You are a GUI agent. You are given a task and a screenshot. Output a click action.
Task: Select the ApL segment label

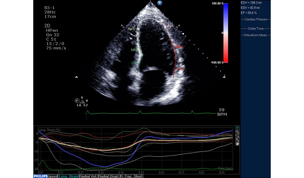171,26
